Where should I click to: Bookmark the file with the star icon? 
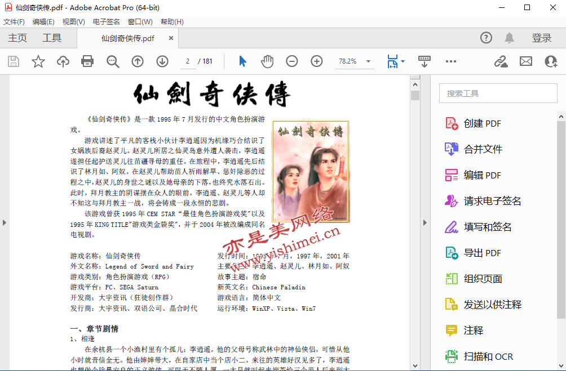38,61
